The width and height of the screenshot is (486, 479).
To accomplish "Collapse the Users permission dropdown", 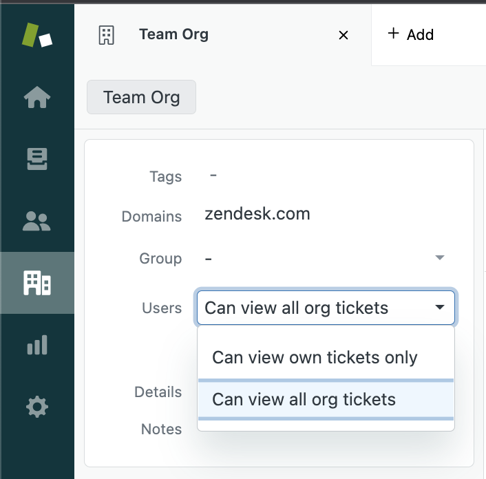I will coord(440,308).
